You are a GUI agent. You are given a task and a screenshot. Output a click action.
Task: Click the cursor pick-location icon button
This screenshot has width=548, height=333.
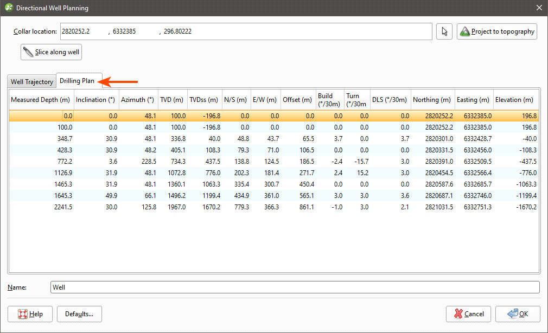(x=444, y=31)
